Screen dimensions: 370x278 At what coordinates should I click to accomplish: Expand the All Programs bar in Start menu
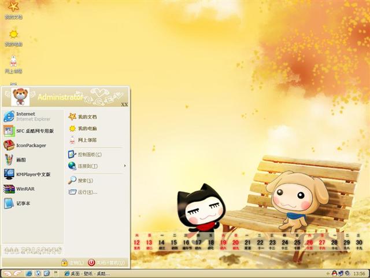[x=33, y=250]
